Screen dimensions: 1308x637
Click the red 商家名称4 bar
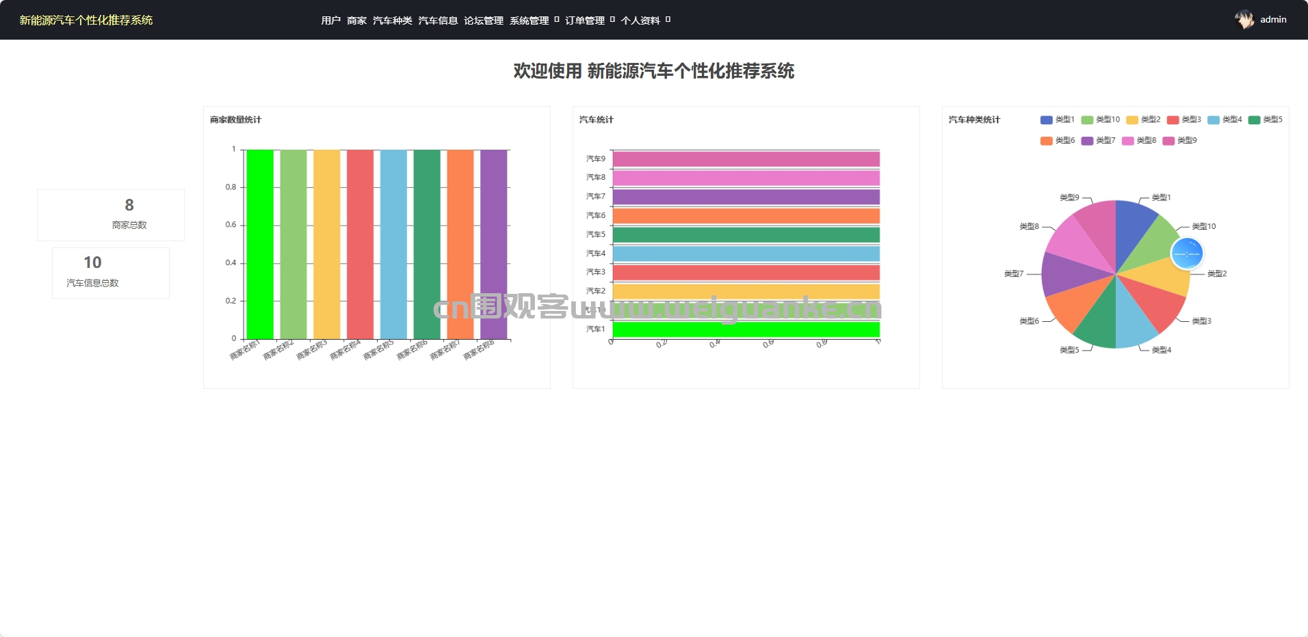pyautogui.click(x=361, y=245)
